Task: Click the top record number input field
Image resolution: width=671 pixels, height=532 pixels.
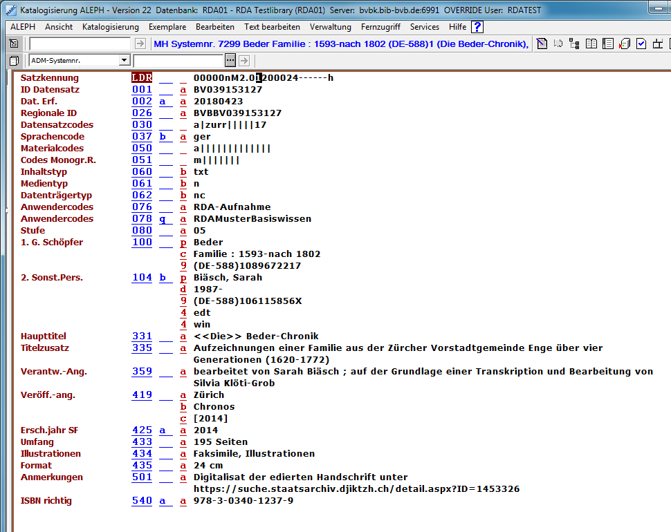Action: 80,44
